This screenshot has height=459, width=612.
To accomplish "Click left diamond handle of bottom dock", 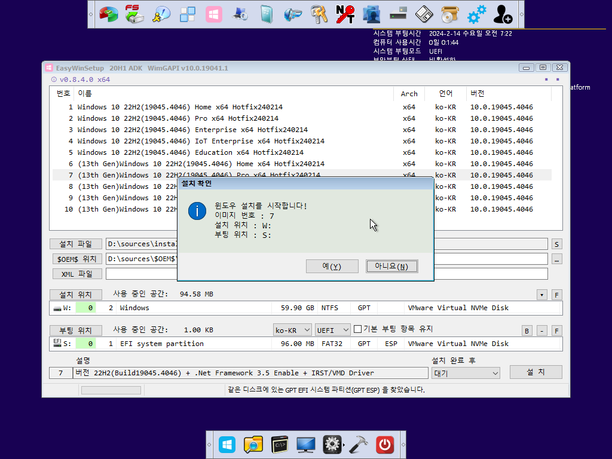I will [x=209, y=445].
